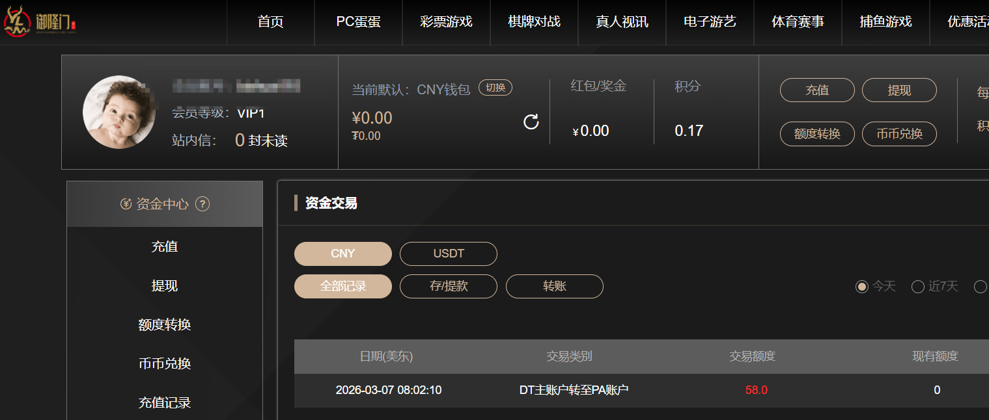
Task: Select the 今天 radio button
Action: point(862,287)
